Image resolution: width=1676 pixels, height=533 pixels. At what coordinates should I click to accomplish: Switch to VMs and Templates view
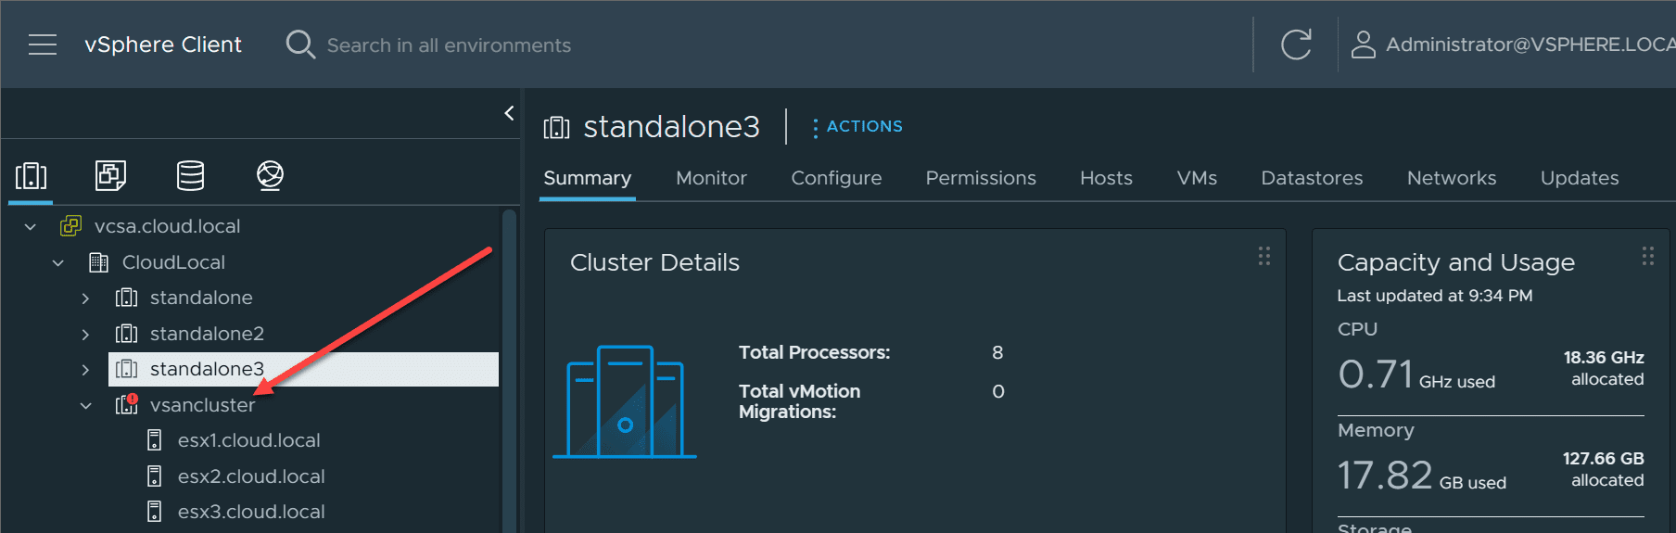click(x=111, y=175)
